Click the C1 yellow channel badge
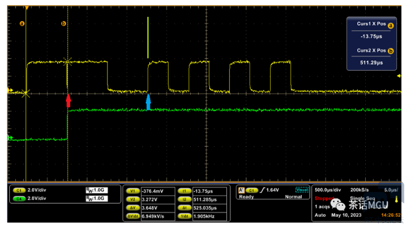This screenshot has width=409, height=229. (x=19, y=190)
